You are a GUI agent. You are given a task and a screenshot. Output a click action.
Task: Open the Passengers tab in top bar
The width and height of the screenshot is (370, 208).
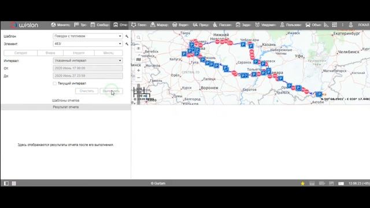pos(221,25)
